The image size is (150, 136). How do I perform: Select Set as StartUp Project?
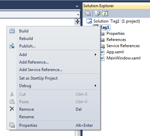click(x=38, y=78)
